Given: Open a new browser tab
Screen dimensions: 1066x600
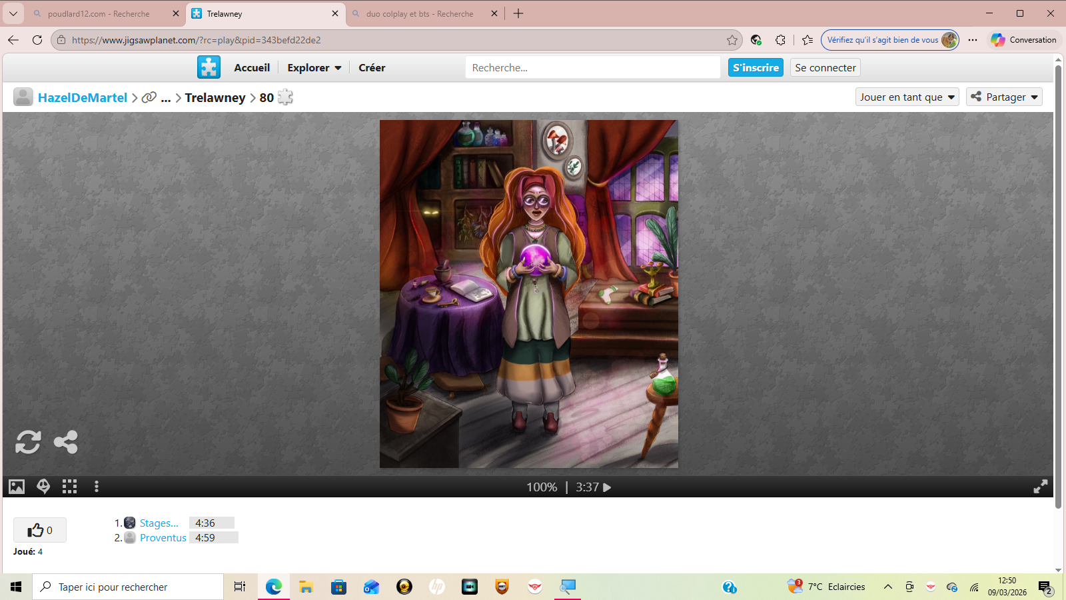Looking at the screenshot, I should click(x=518, y=13).
